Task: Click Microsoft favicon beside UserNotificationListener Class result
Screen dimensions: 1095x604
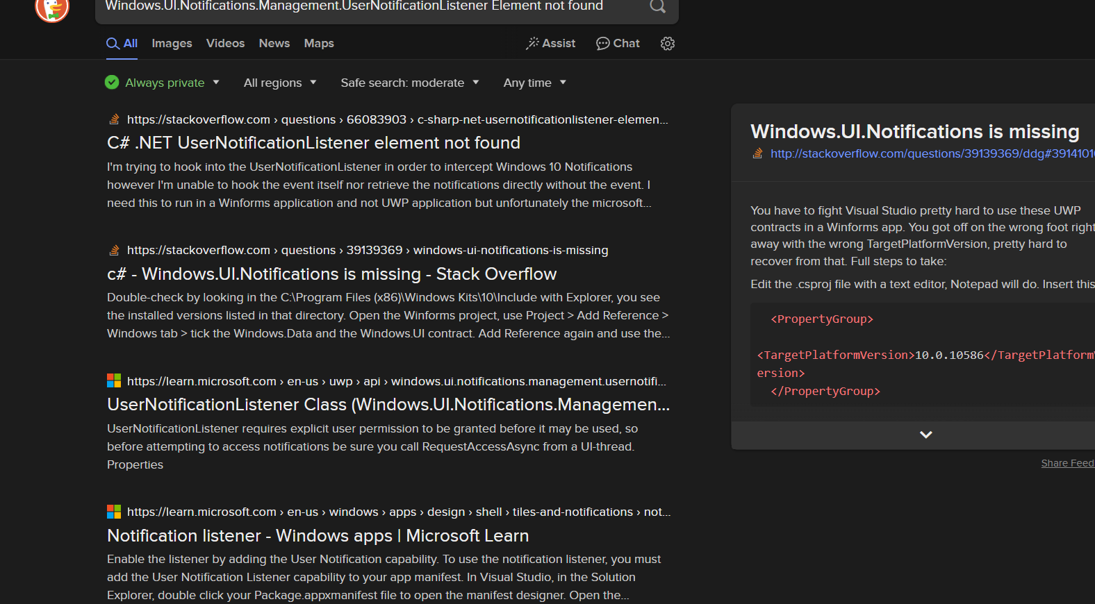Action: (114, 381)
